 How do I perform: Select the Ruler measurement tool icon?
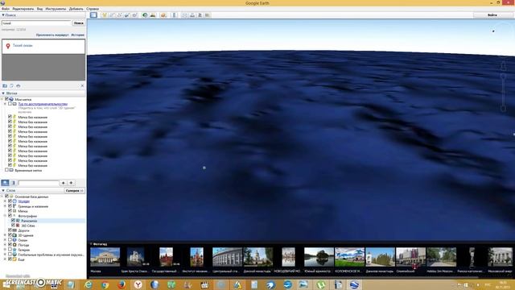point(175,15)
